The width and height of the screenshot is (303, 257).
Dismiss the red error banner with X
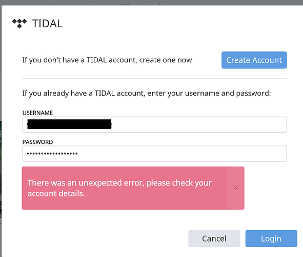235,188
